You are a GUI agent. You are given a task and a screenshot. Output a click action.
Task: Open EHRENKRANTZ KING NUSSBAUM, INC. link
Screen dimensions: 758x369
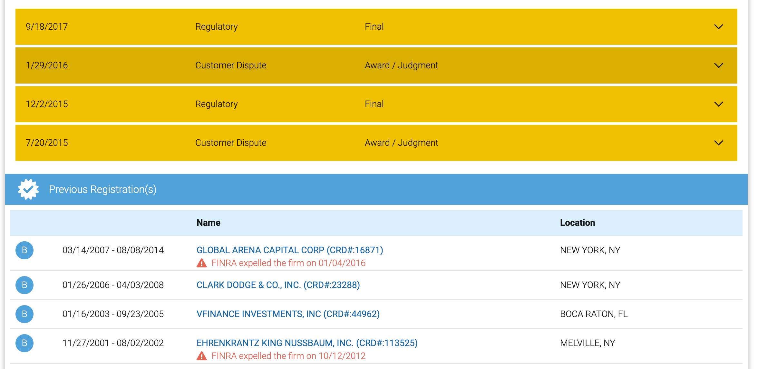(x=307, y=343)
